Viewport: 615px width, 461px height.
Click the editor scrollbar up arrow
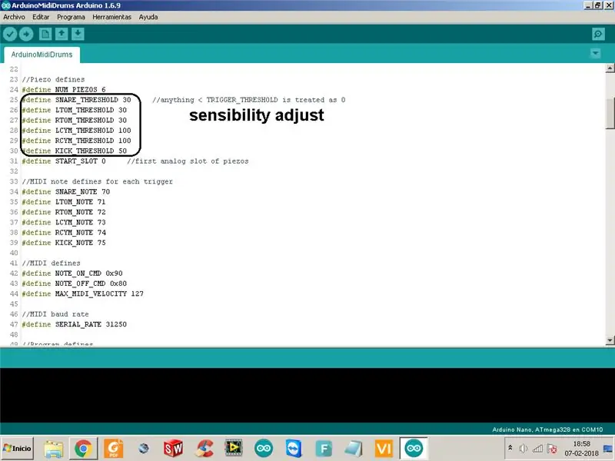click(x=610, y=68)
